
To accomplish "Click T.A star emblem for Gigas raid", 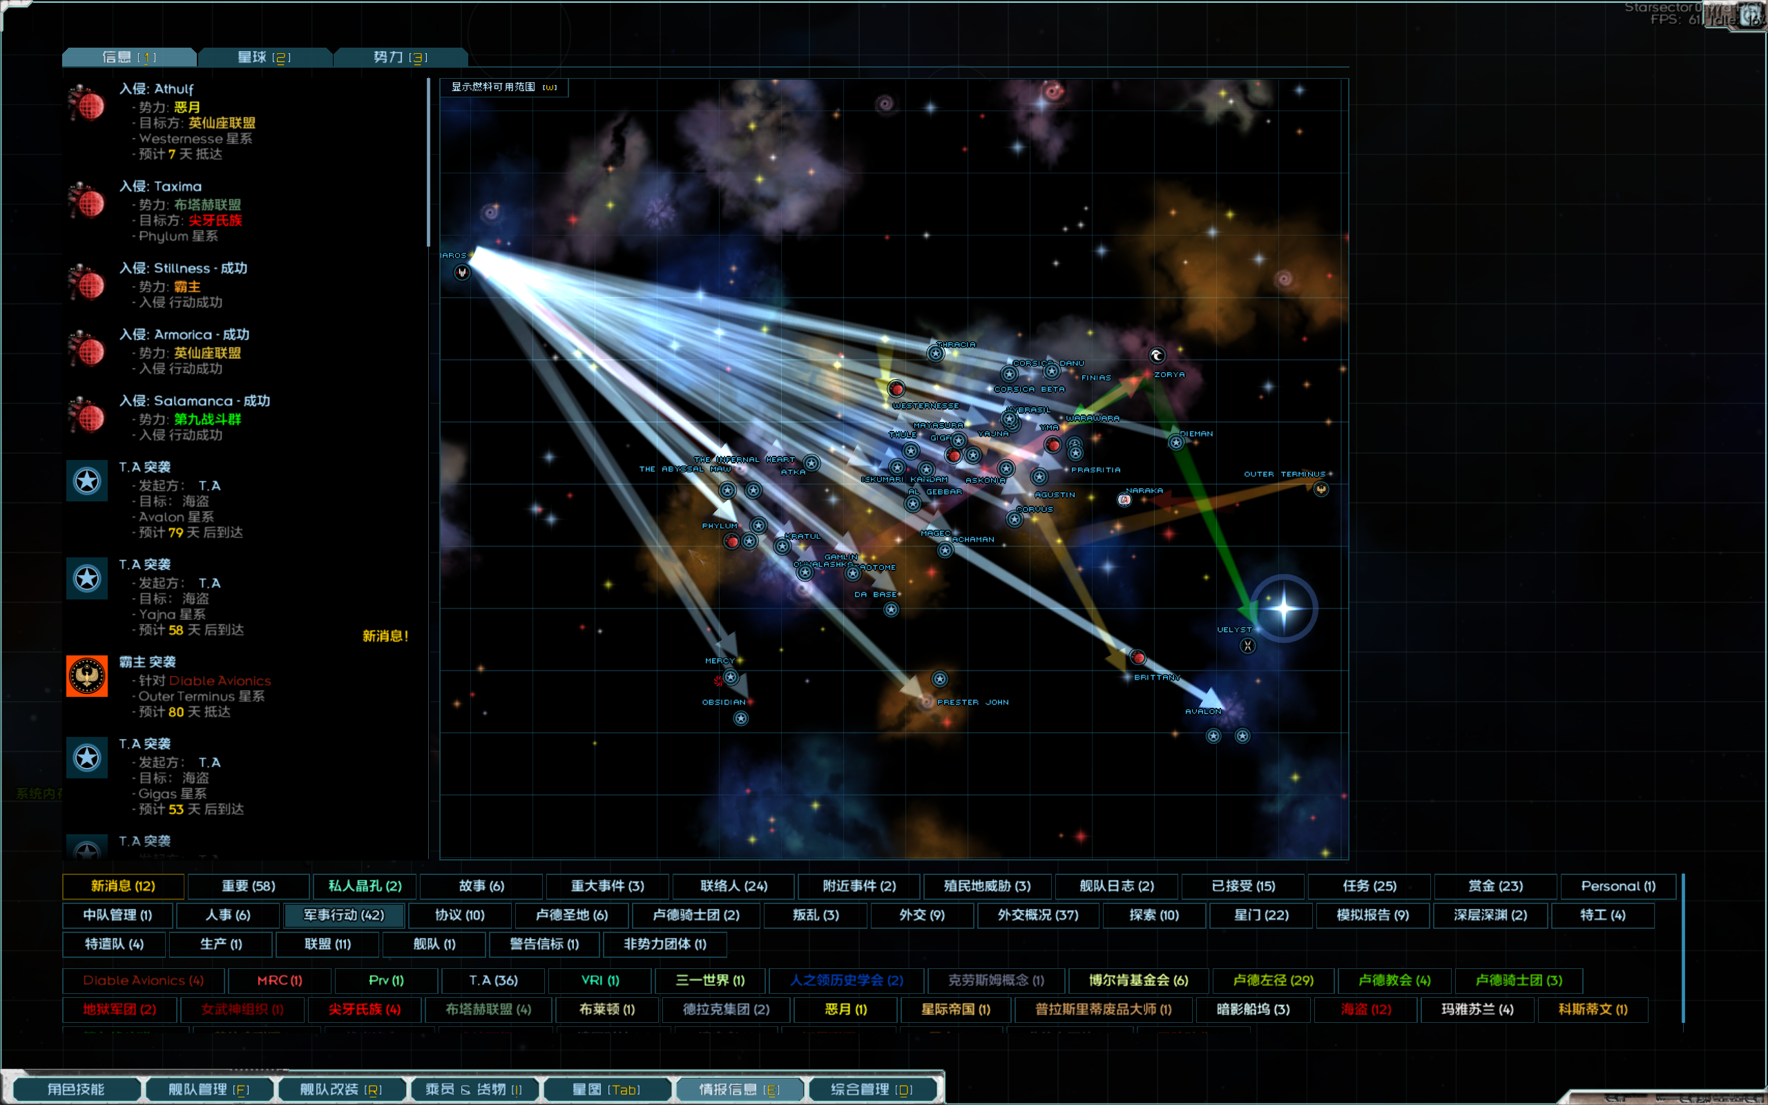I will click(87, 758).
